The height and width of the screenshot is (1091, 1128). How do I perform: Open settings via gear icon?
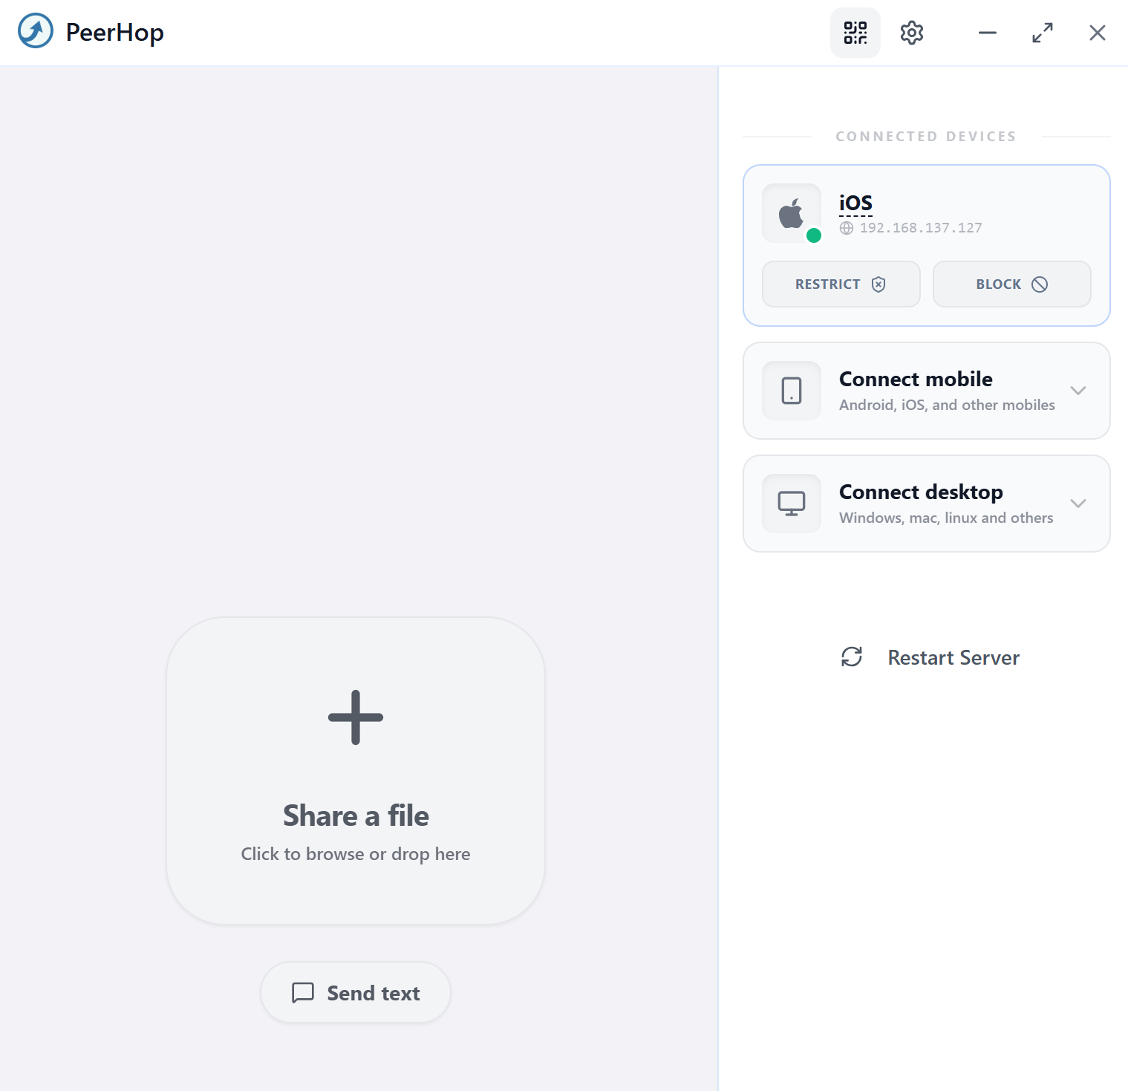(911, 33)
